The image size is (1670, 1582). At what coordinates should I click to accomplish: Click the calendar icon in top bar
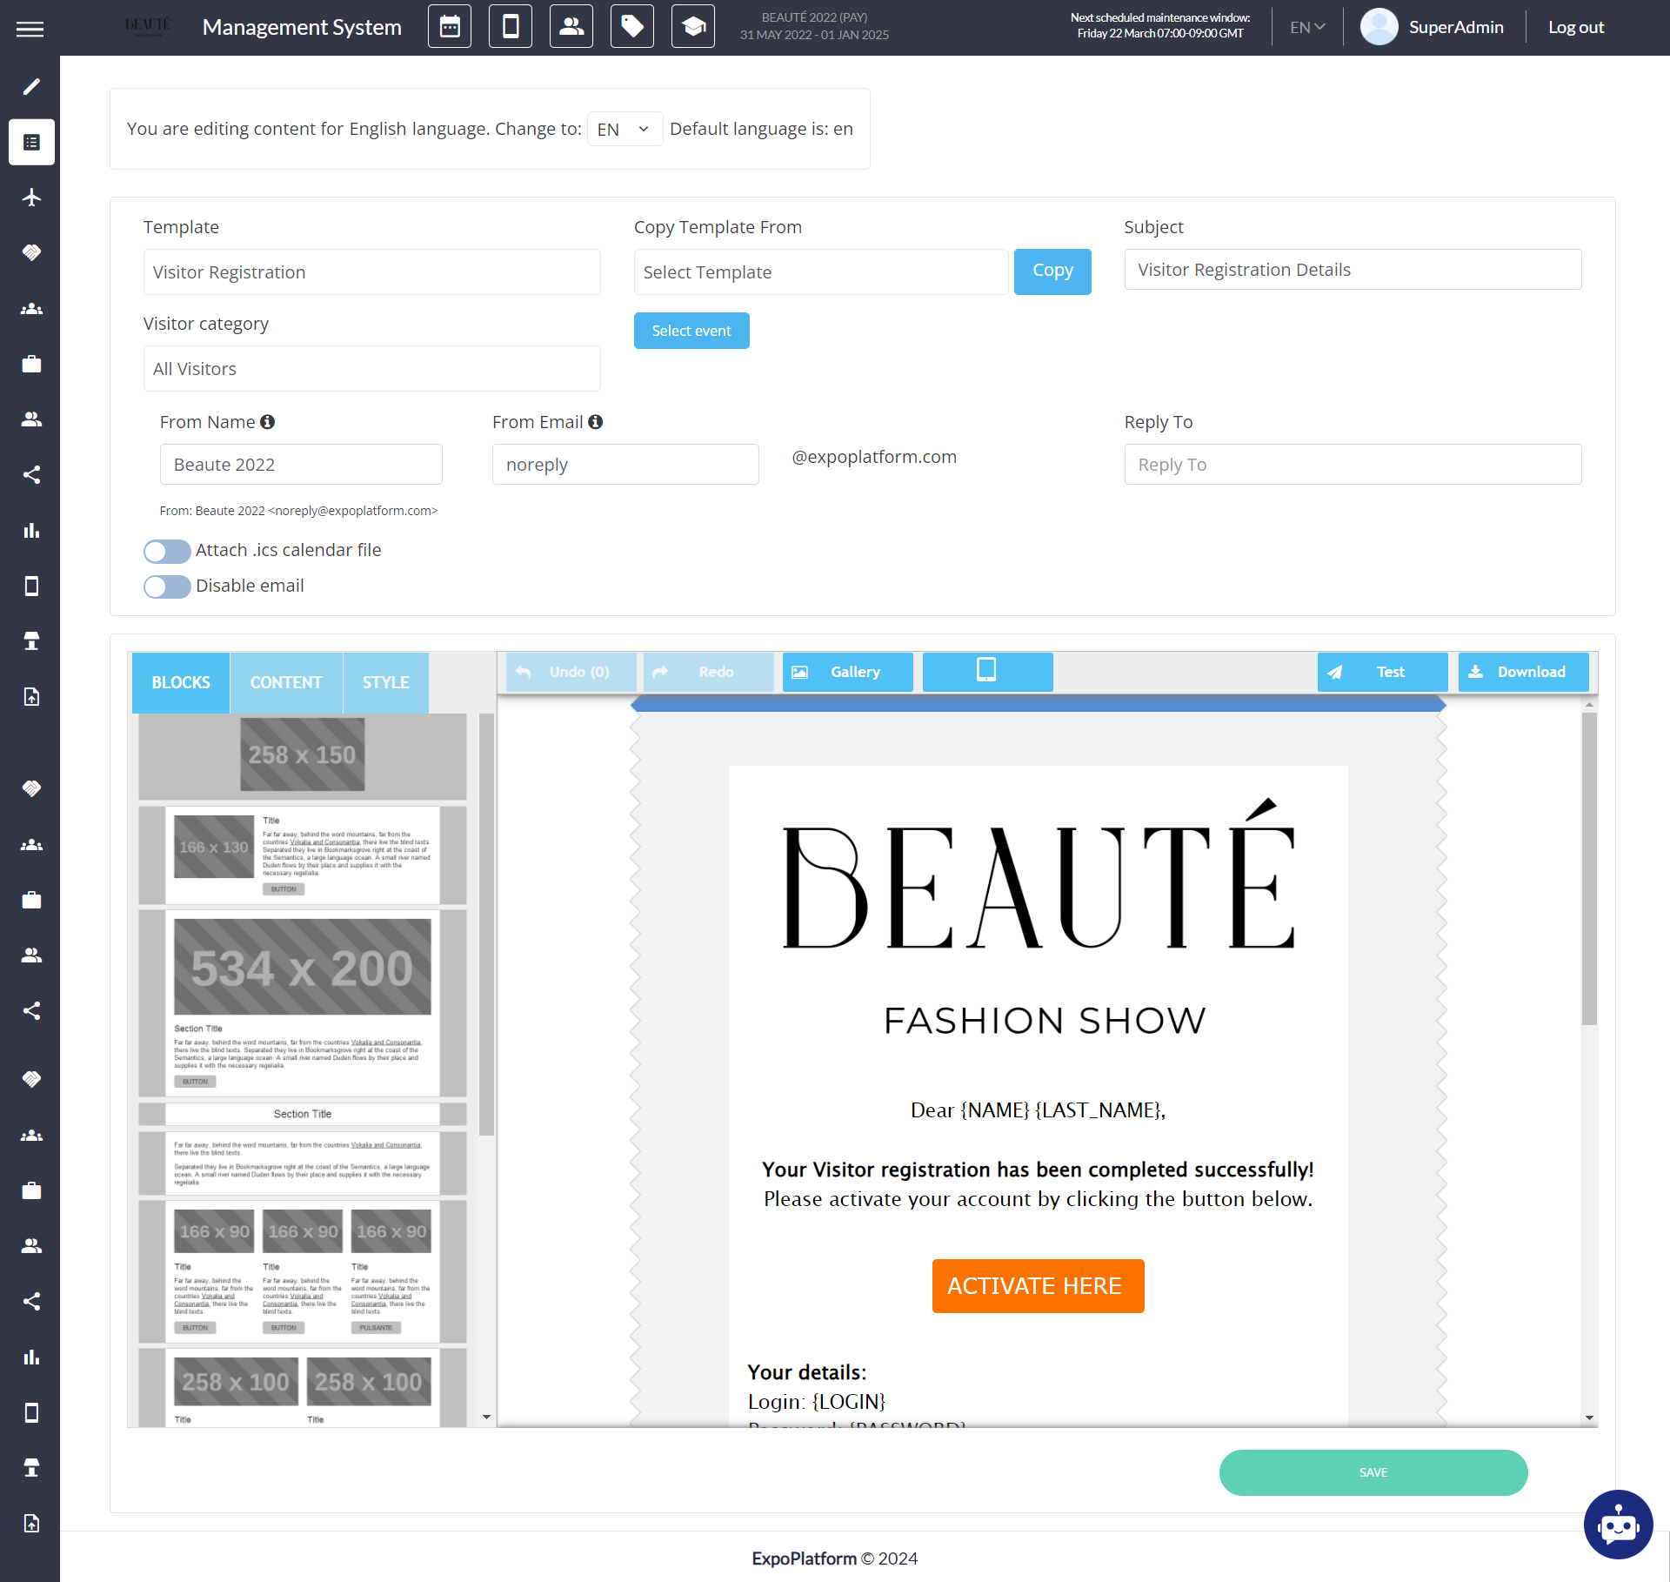[450, 27]
